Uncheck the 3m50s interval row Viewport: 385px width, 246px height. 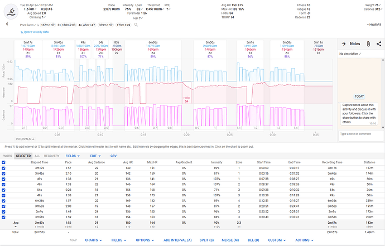tap(3, 206)
